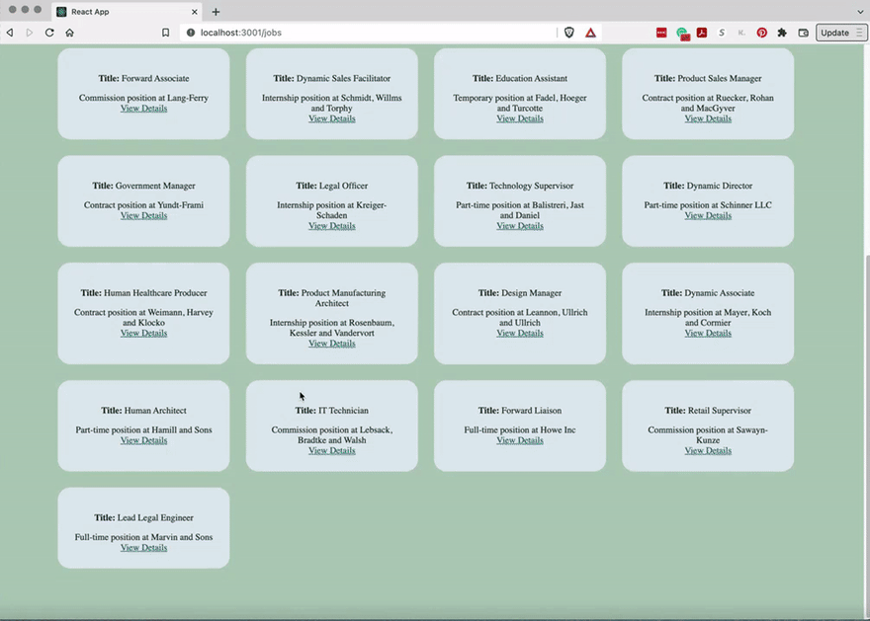View Details for Product Manufacturing Architect job
This screenshot has width=870, height=621.
point(332,344)
